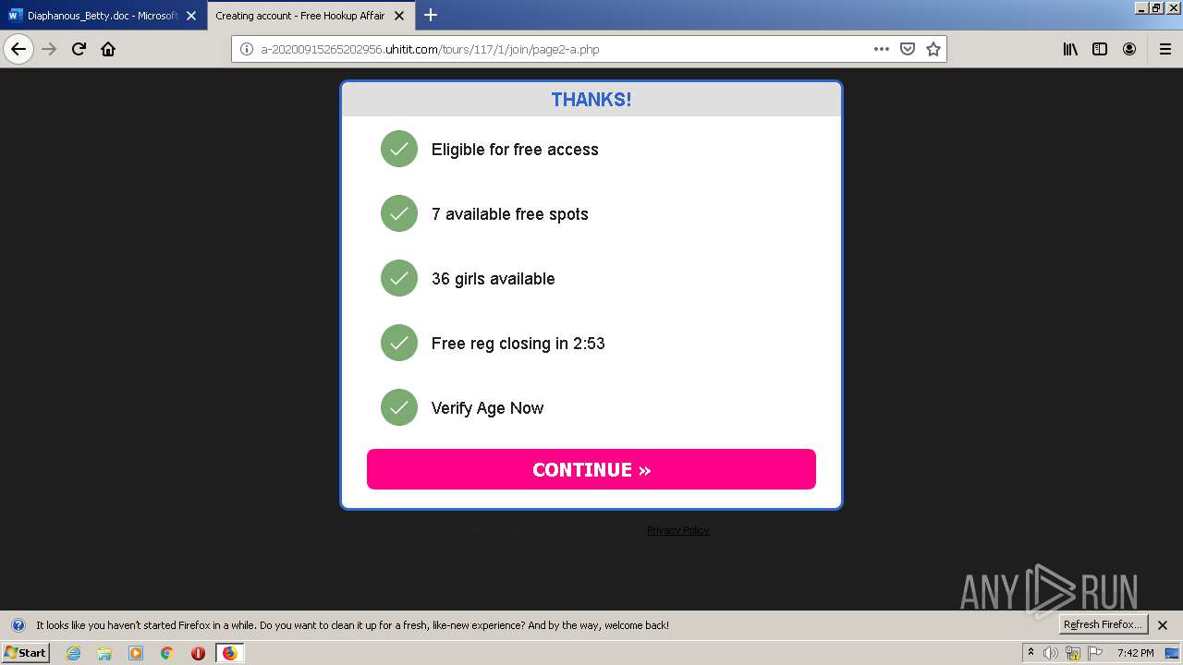The width and height of the screenshot is (1183, 665).
Task: Switch to Diaphanous_Betty.doc tab
Action: [103, 16]
